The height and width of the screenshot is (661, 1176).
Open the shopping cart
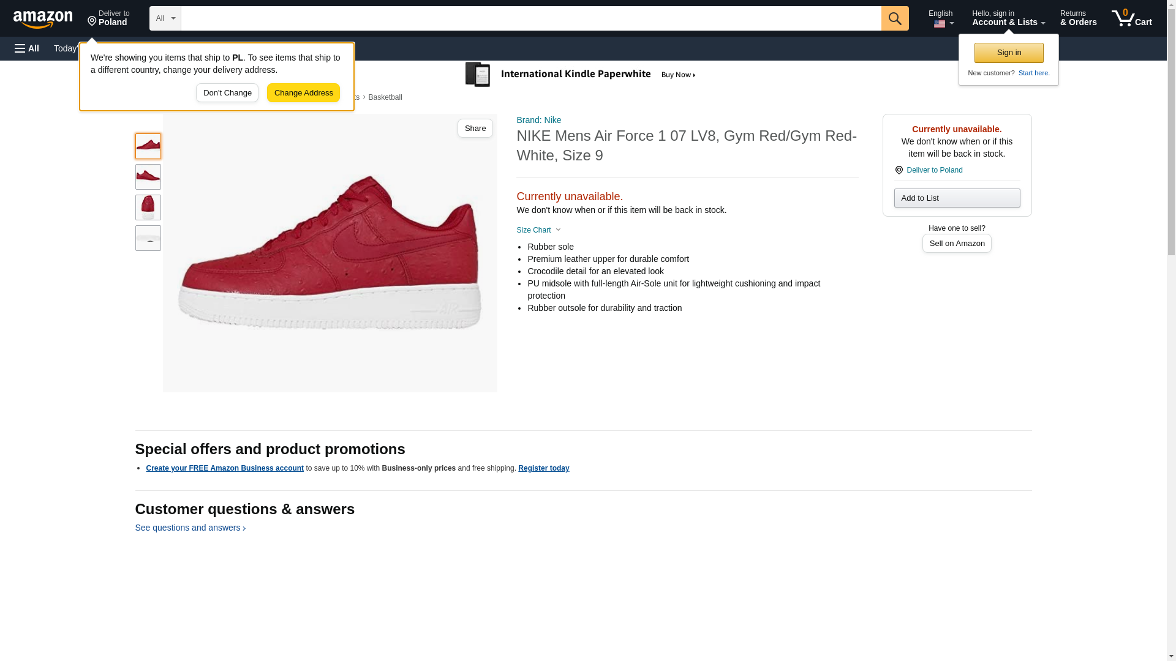1131,18
